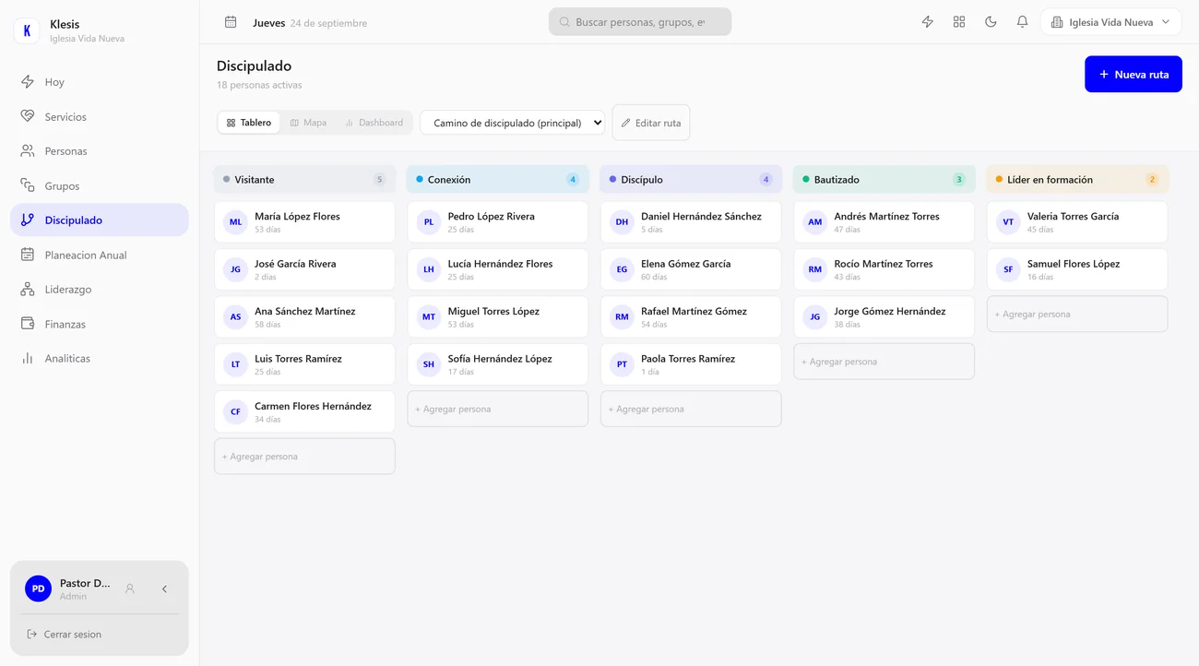This screenshot has height=666, width=1199.
Task: Open the user profile icon beside Pastor D...
Action: tap(130, 589)
